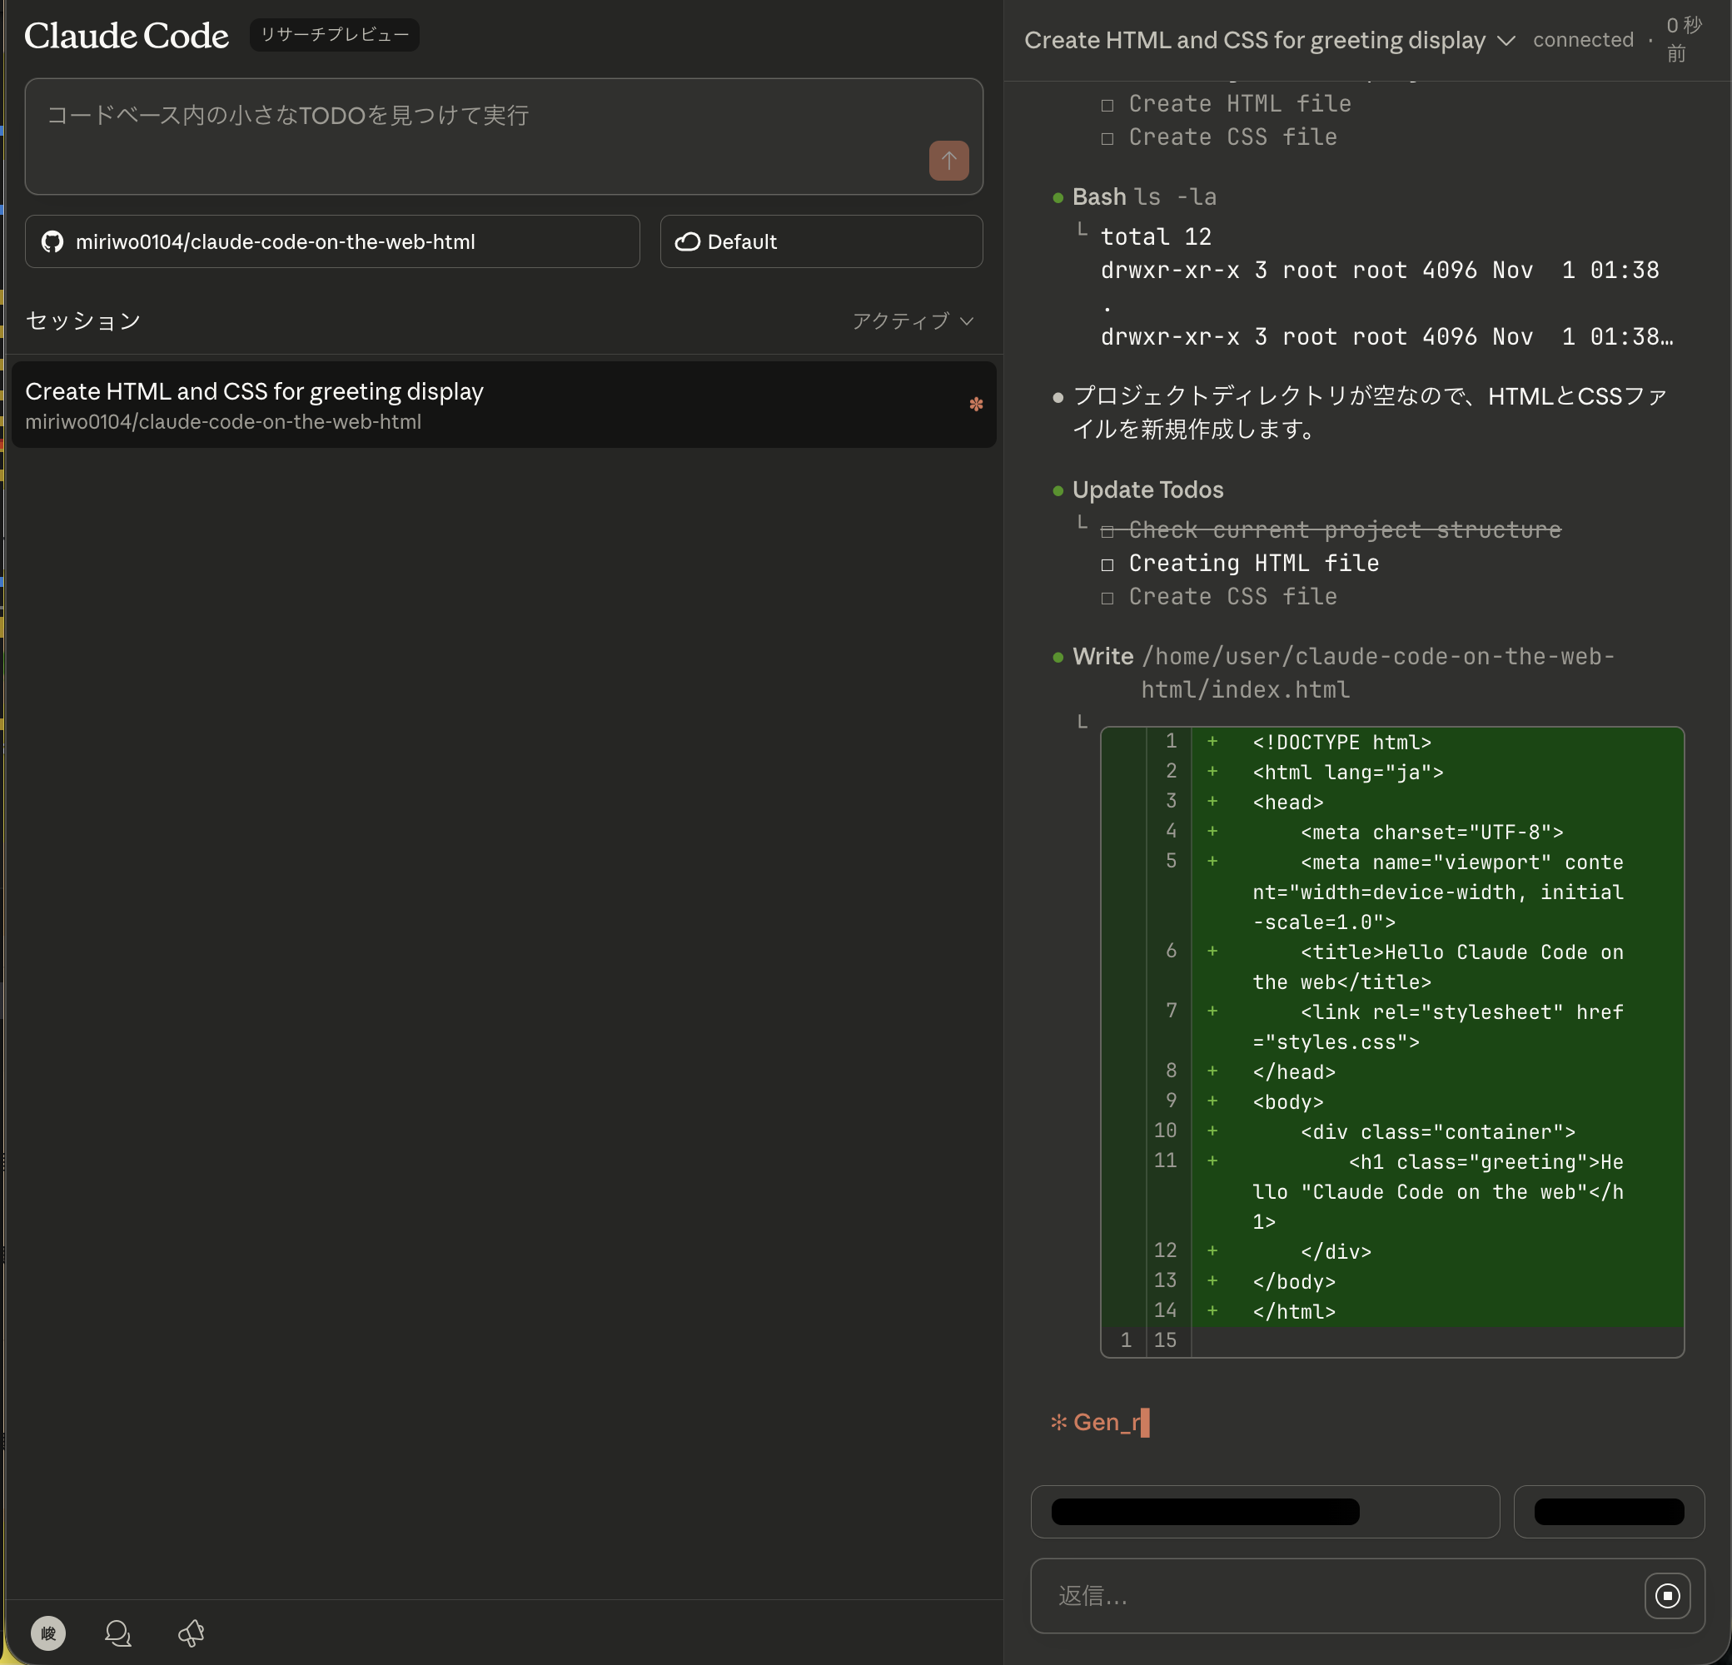Focus the 返信 reply input field
Image resolution: width=1732 pixels, height=1665 pixels.
[x=1334, y=1595]
